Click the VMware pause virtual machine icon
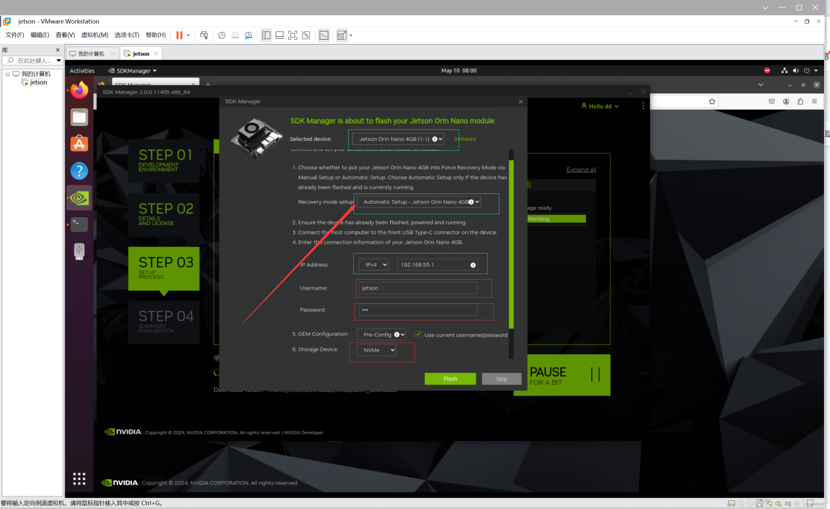830x509 pixels. (x=179, y=35)
